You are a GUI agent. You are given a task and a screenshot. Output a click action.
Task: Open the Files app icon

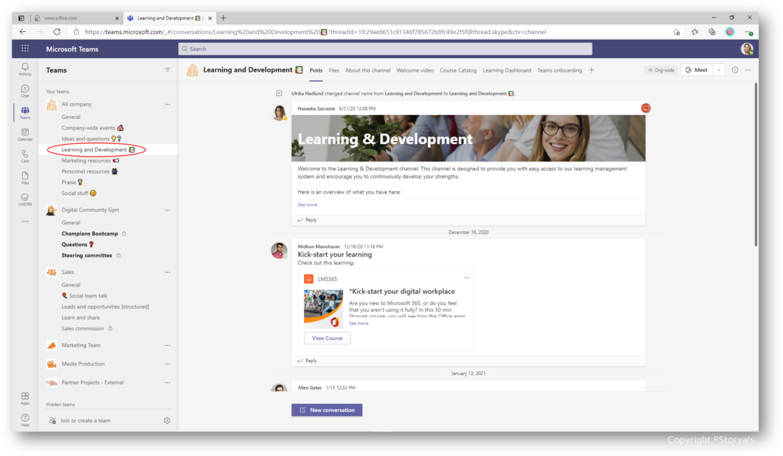pos(25,177)
